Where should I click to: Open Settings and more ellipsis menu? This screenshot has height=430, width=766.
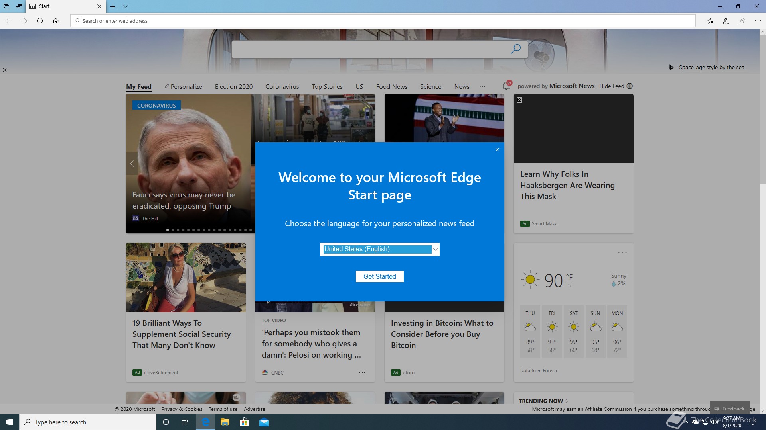pyautogui.click(x=758, y=21)
